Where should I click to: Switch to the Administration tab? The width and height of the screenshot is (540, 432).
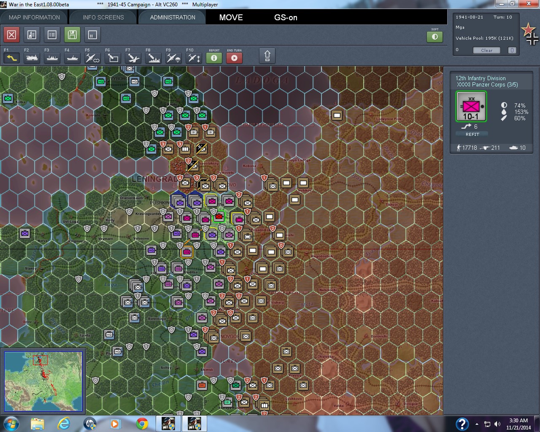click(173, 17)
